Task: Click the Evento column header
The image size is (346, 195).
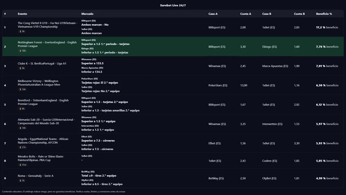Action: [22, 14]
